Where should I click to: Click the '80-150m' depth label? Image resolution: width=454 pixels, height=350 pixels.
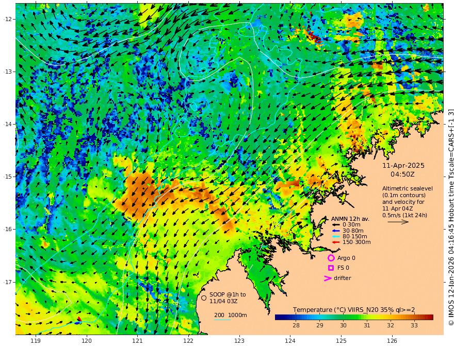355,237
